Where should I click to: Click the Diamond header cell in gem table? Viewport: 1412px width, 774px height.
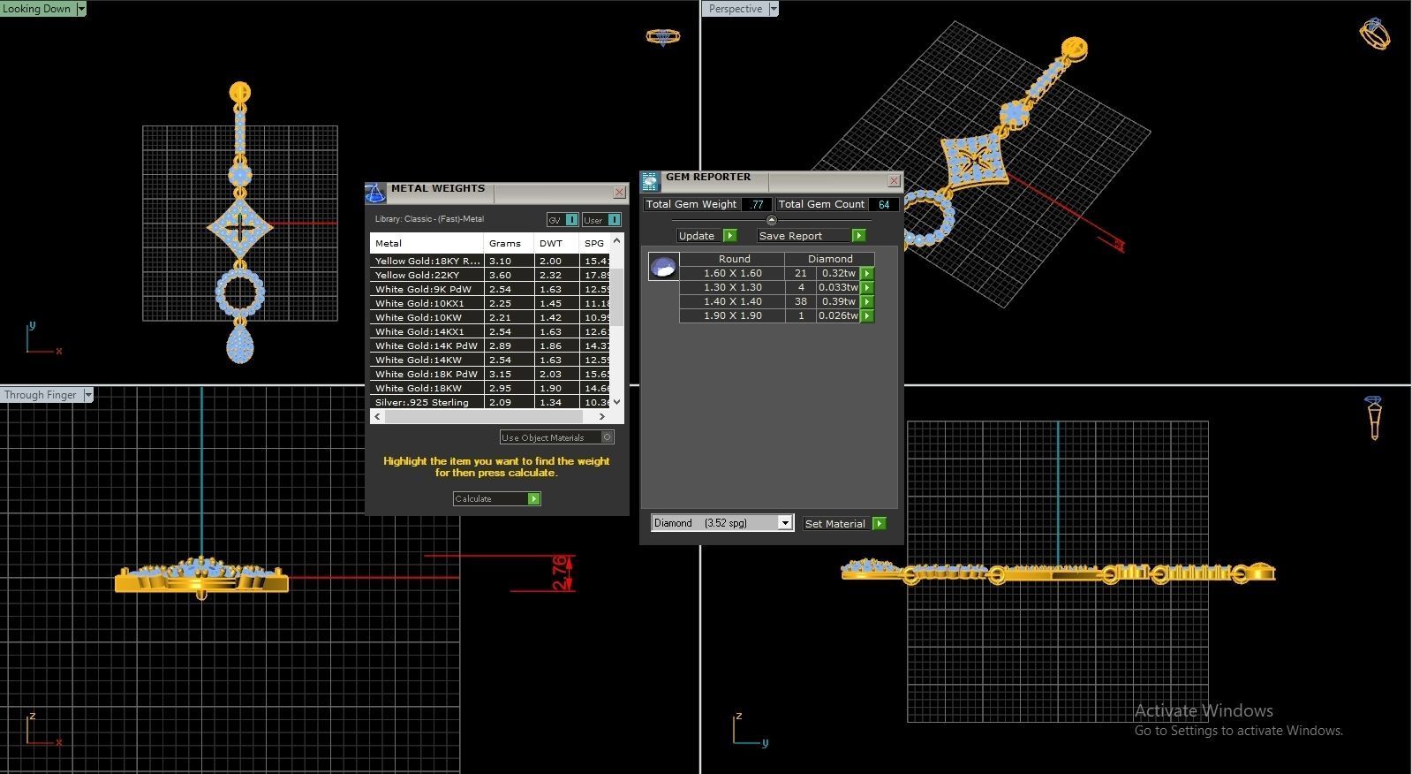click(830, 259)
